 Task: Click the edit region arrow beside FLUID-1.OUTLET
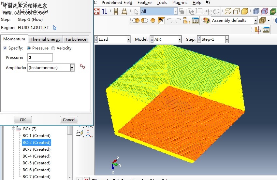click(55, 28)
